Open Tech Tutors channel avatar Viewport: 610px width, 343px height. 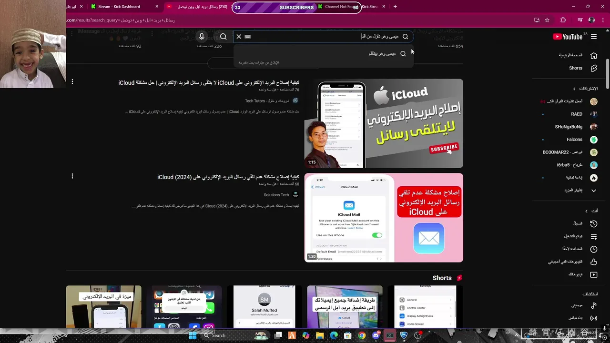pos(295,101)
